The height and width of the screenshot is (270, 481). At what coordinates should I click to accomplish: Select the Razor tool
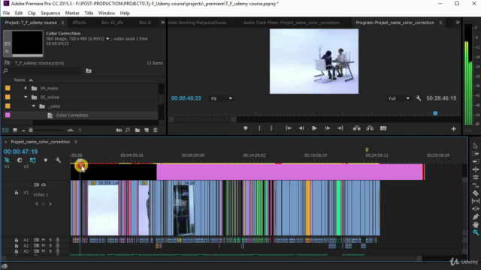475,193
